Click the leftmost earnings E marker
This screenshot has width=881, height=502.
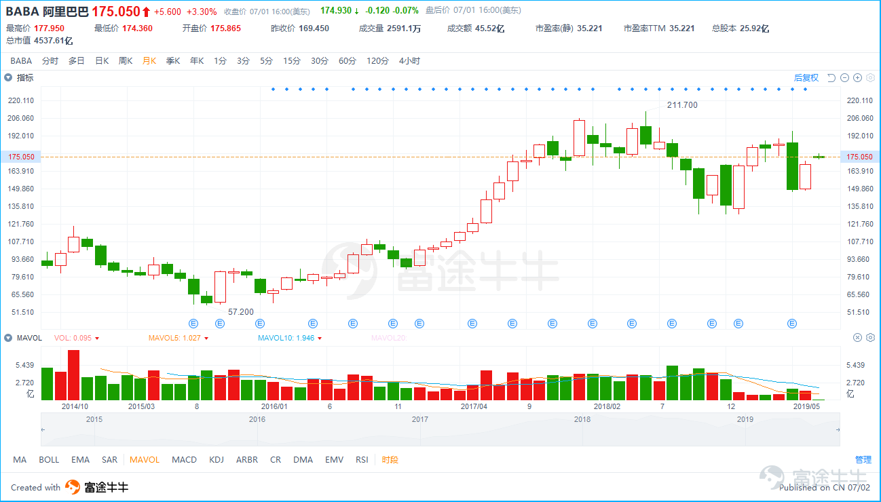[193, 324]
